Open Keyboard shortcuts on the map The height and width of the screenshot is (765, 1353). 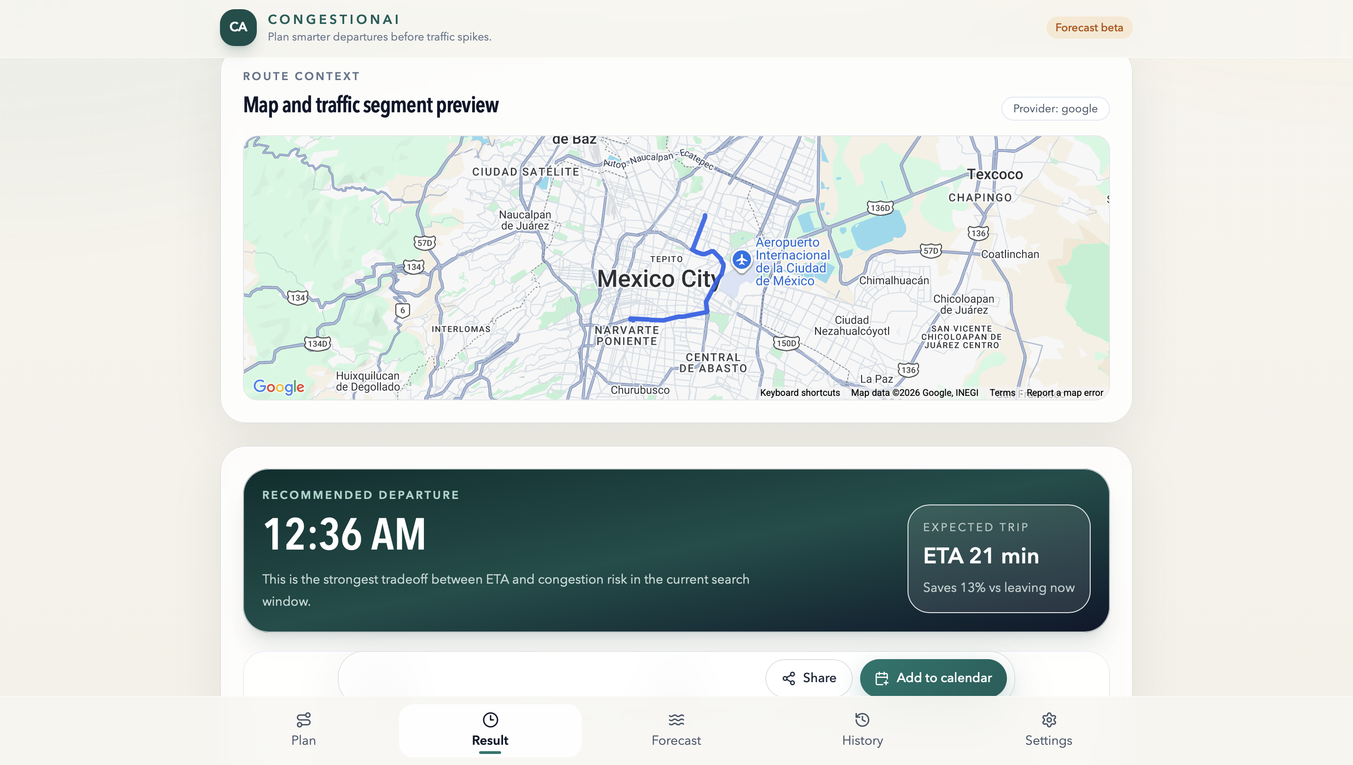[799, 393]
